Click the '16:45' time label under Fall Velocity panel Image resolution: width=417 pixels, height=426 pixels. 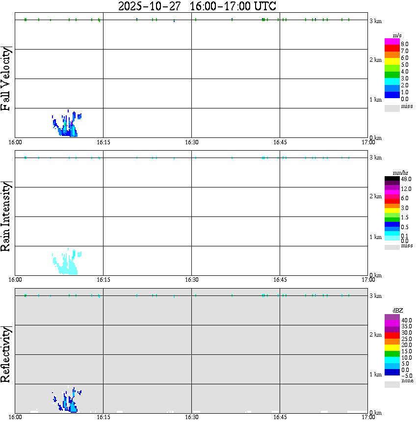point(280,142)
